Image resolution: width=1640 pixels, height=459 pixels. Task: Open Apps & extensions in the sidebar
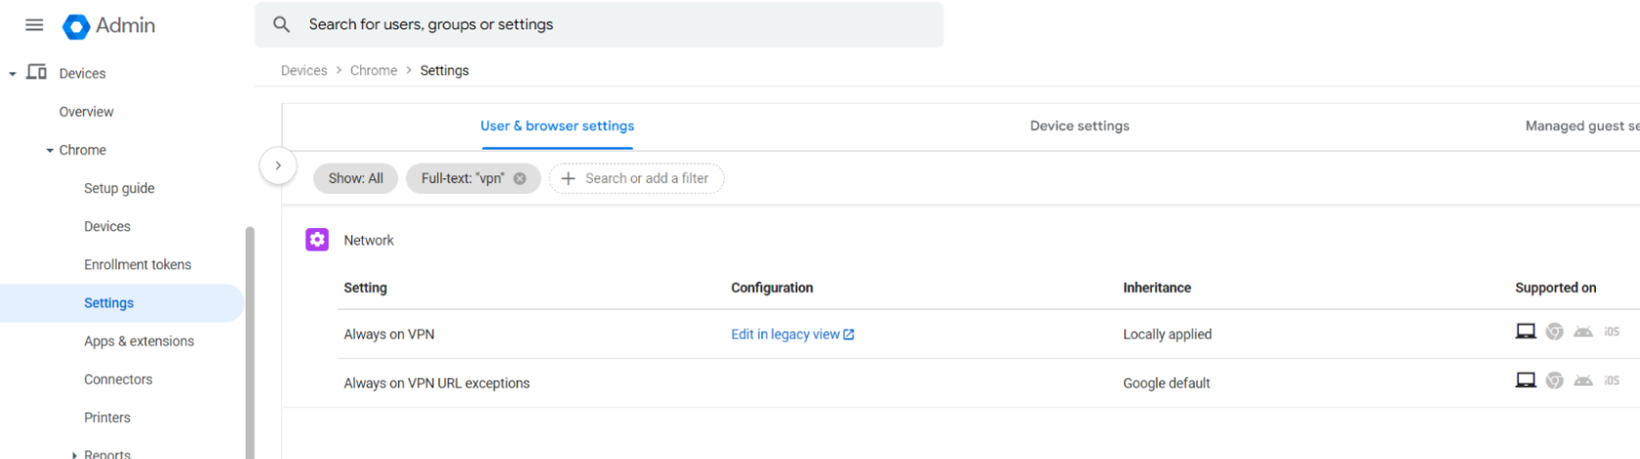[x=139, y=342]
